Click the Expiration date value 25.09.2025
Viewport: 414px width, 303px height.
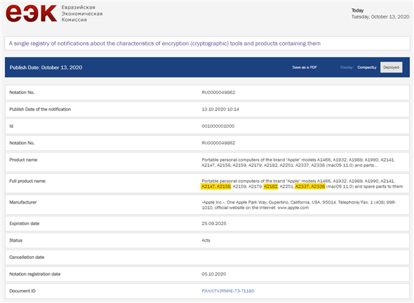(214, 224)
